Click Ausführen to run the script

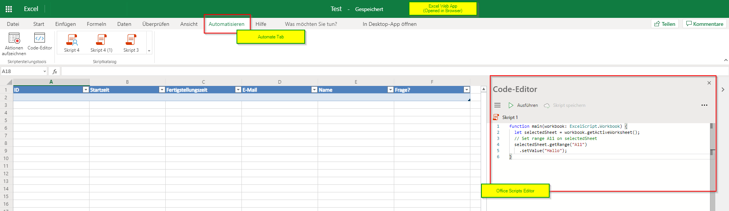pyautogui.click(x=523, y=105)
